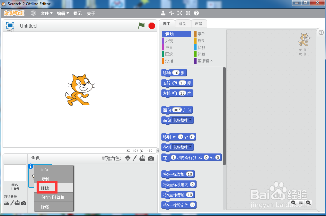This screenshot has width=326, height=216.
Task: Select the 运动 motion block category
Action: (177, 34)
